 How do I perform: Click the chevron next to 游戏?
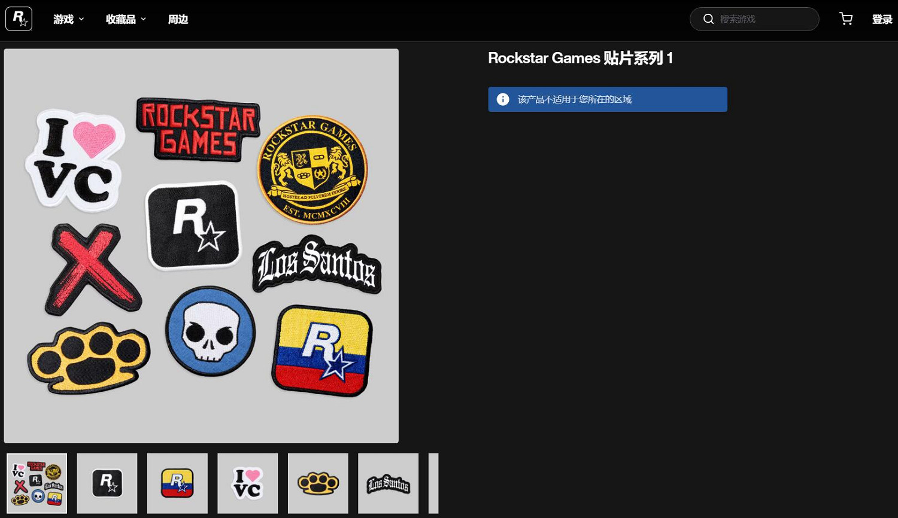pyautogui.click(x=81, y=19)
